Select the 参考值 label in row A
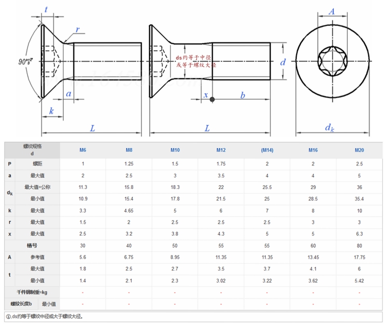 (38, 257)
